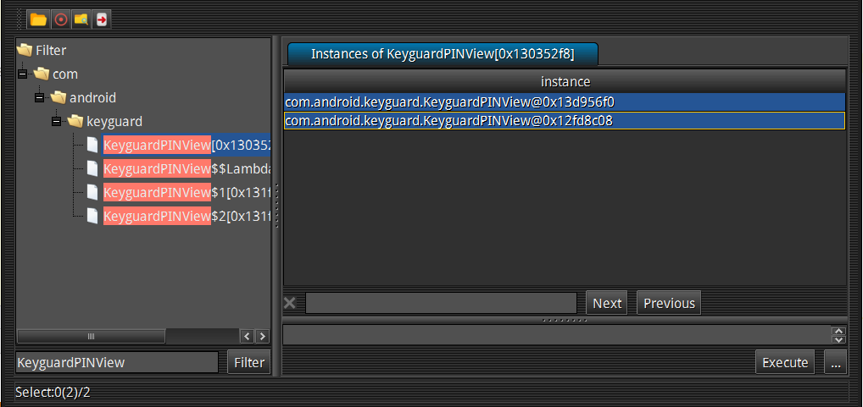Select KeyguardPINView$$Lambda class in the tree
Image resolution: width=863 pixels, height=407 pixels.
coord(187,168)
